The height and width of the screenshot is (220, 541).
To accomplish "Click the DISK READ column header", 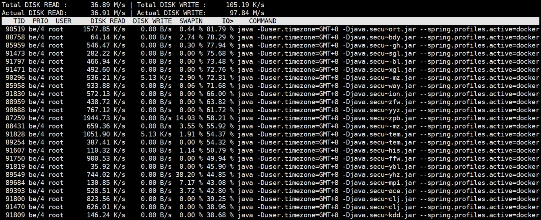I will [x=108, y=21].
